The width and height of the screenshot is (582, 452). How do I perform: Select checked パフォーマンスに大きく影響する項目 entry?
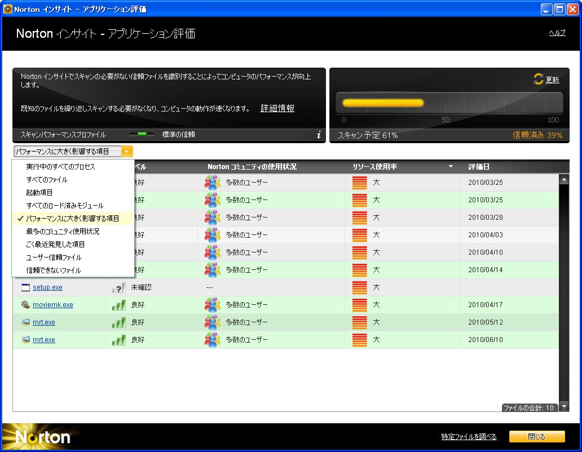point(73,219)
